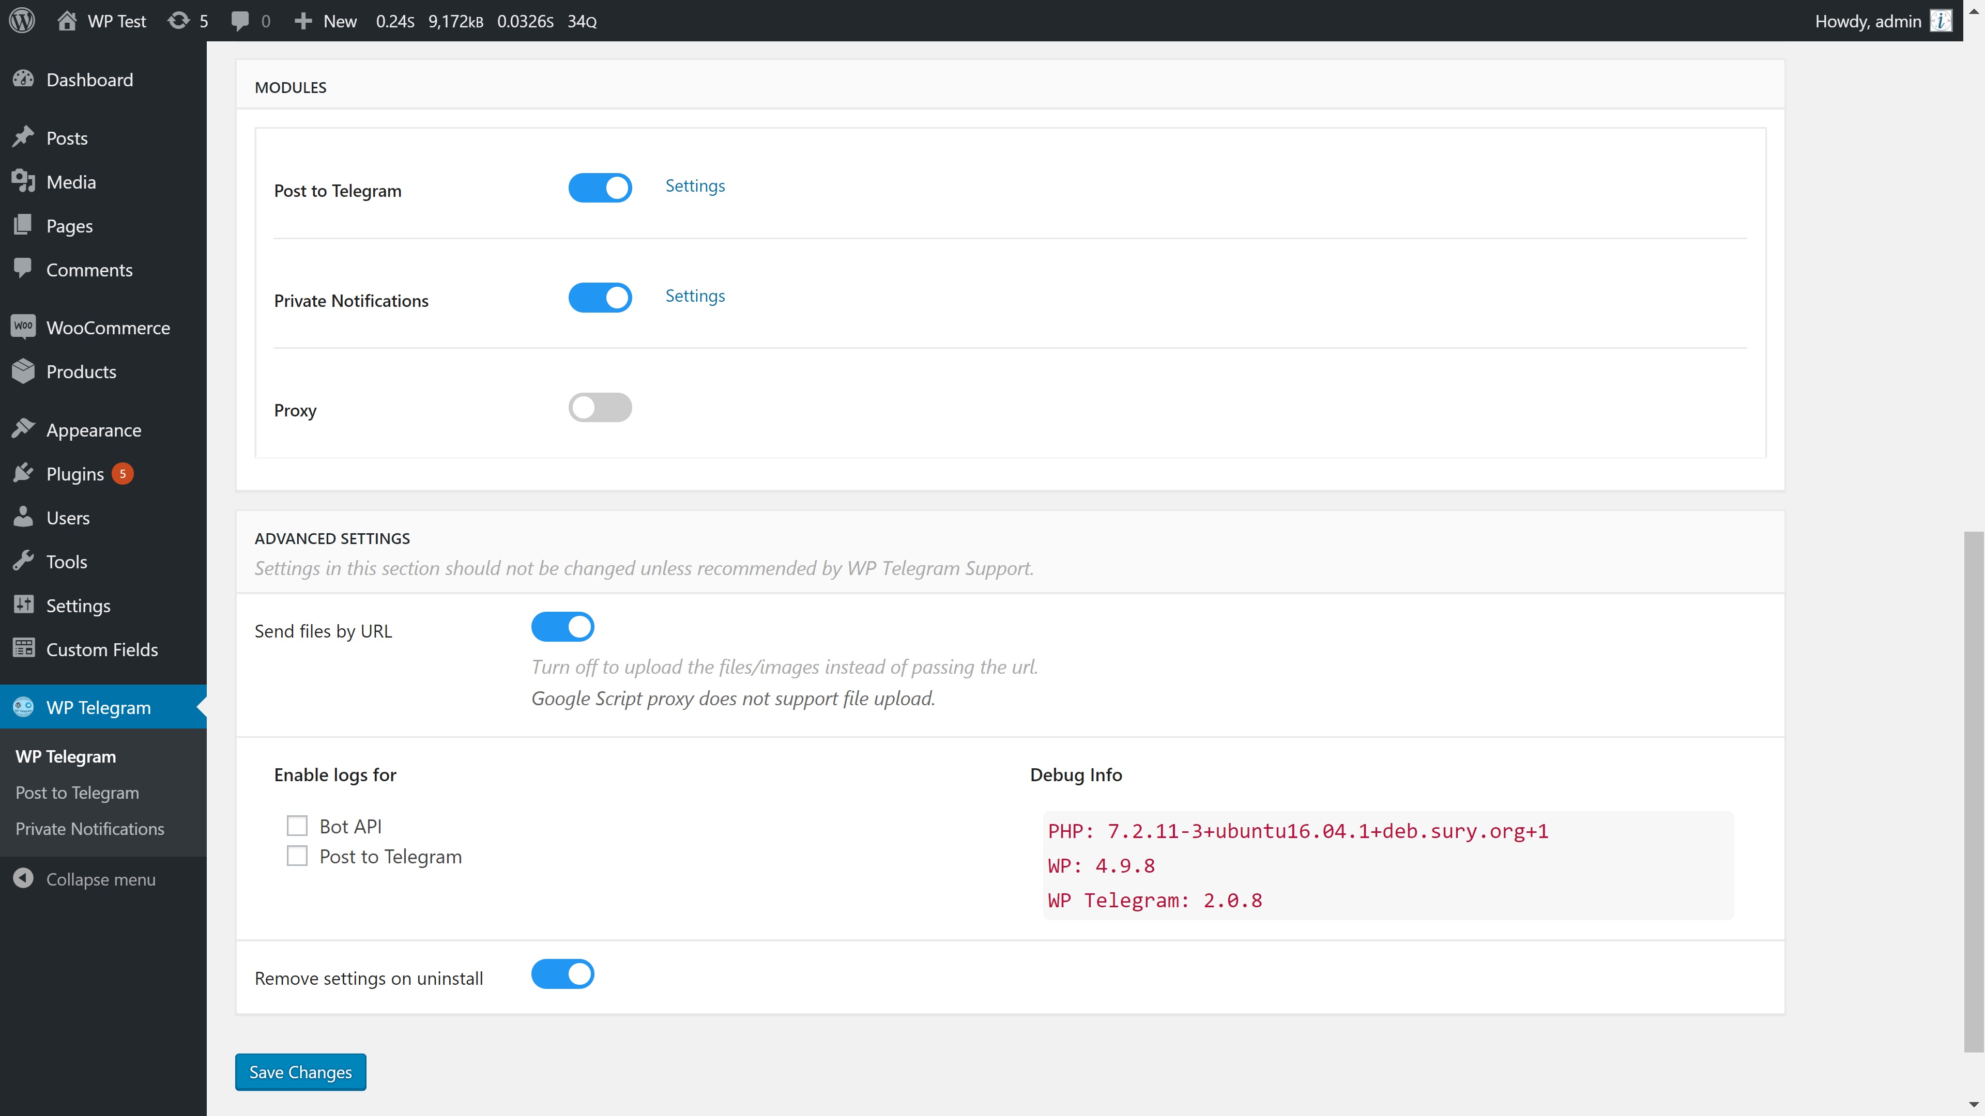
Task: Check the Bot API logs checkbox
Action: click(297, 826)
